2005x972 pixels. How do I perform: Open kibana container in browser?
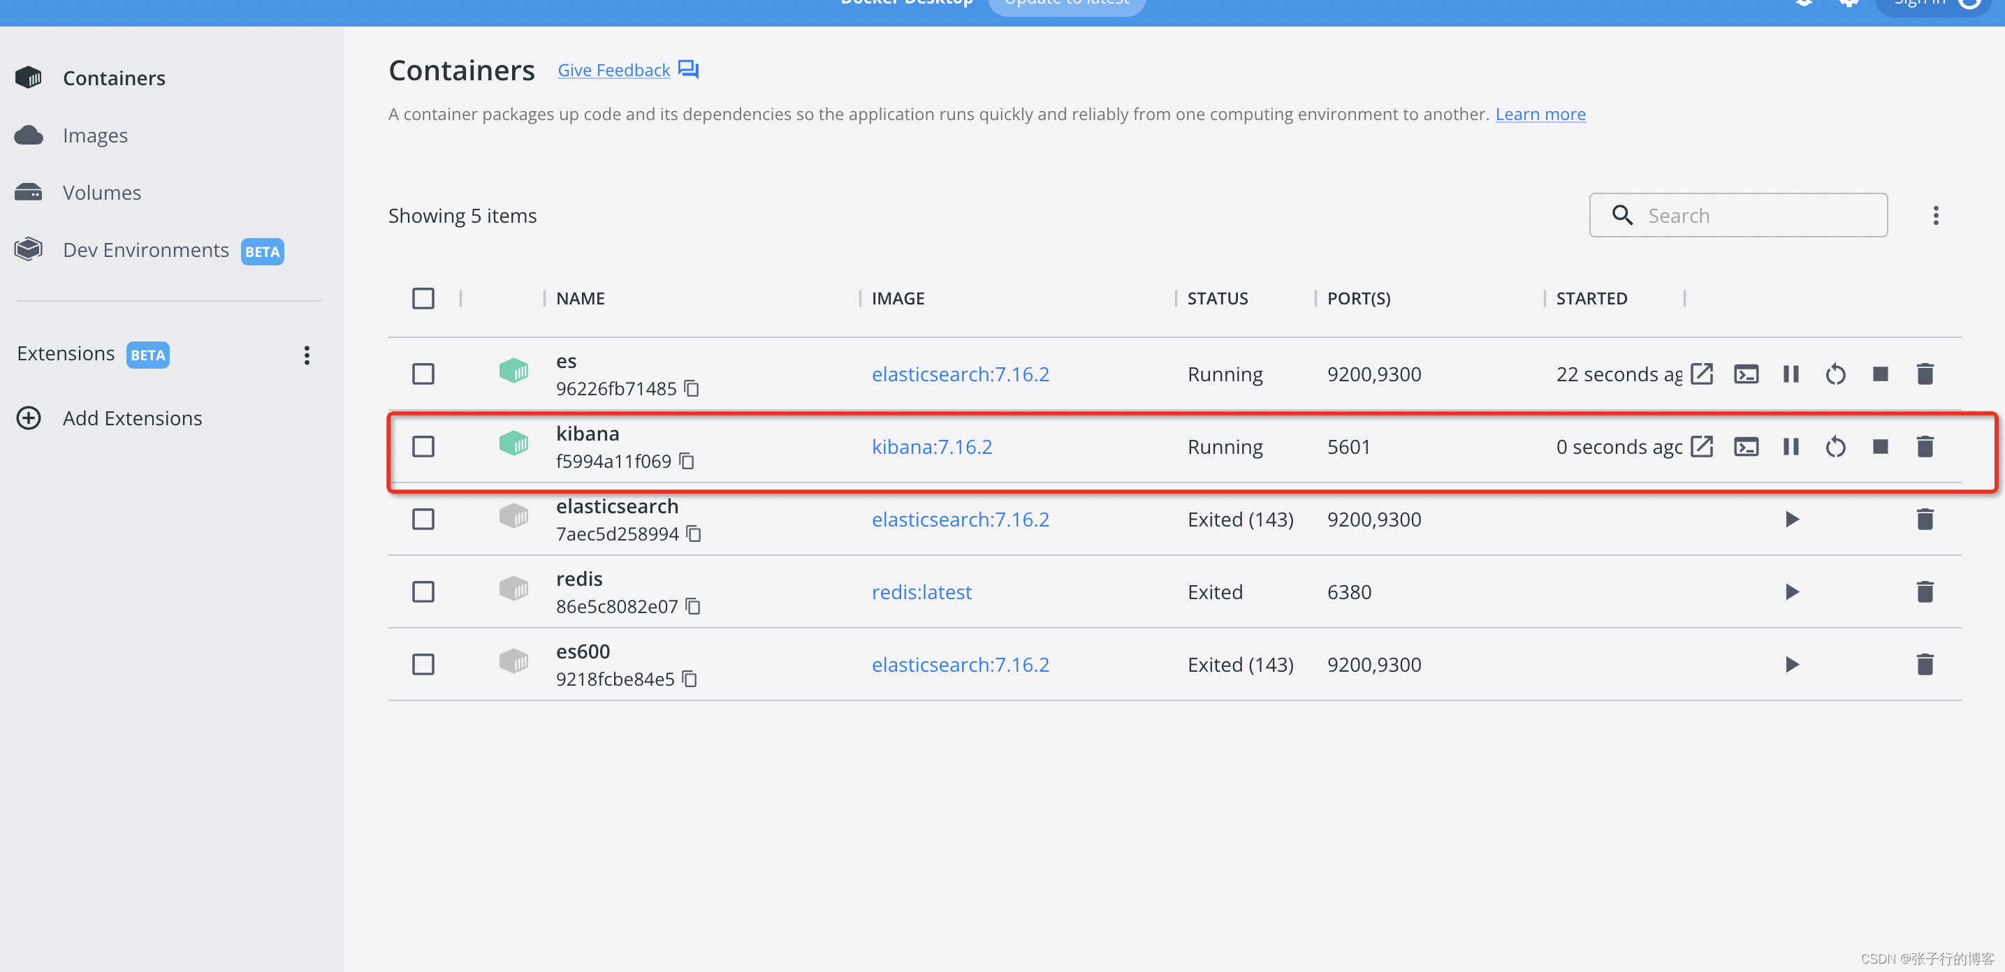coord(1701,446)
